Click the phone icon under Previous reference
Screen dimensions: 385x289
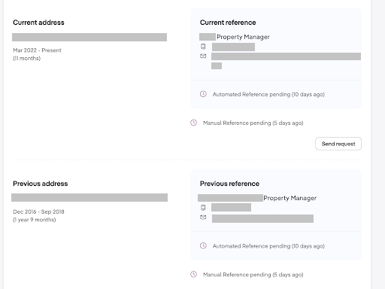tap(203, 208)
